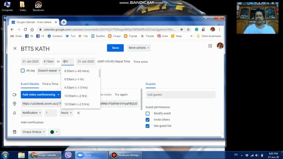
Task: Select the Guests tab
Action: [x=150, y=84]
